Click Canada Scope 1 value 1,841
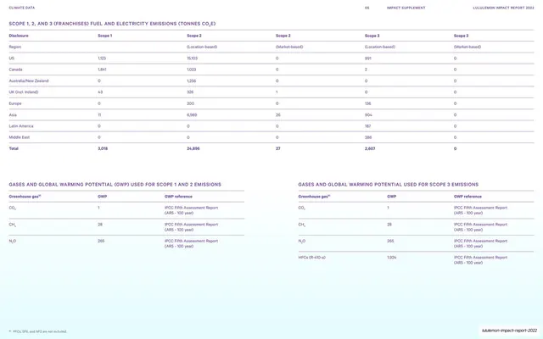 click(x=102, y=69)
